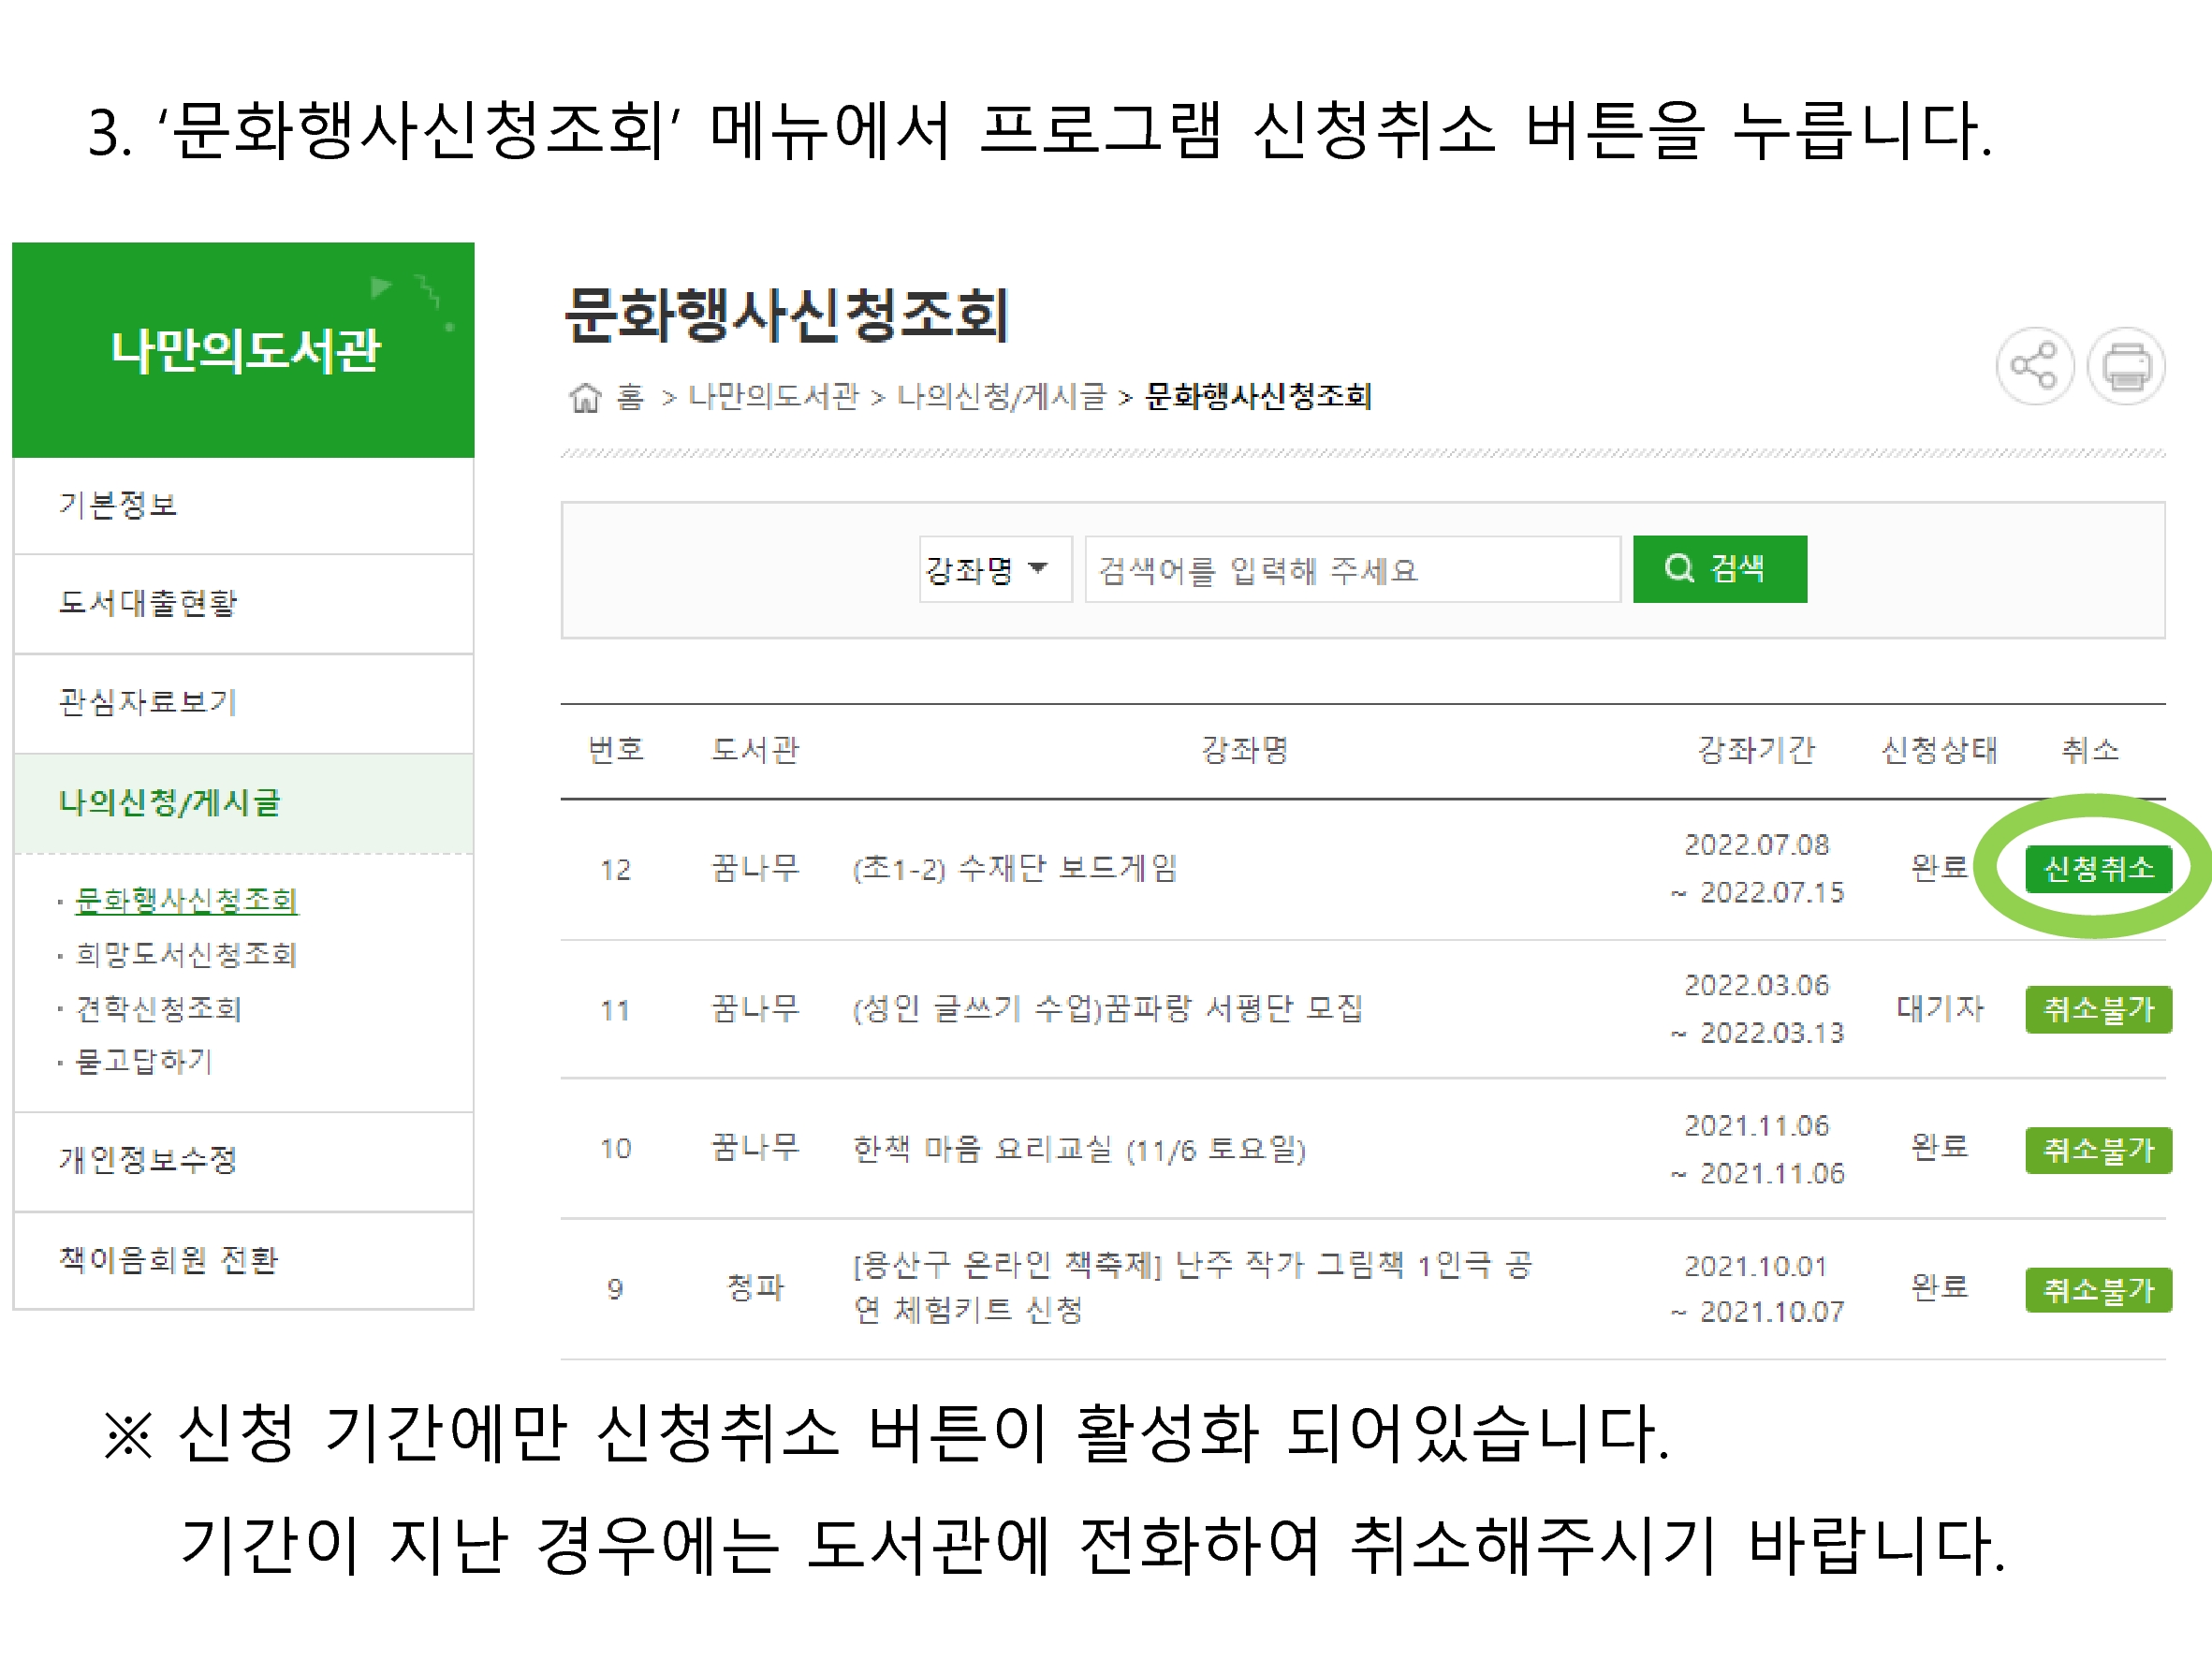Click 나만의도서관 in the breadcrumb
The image size is (2212, 1659).
tap(773, 398)
